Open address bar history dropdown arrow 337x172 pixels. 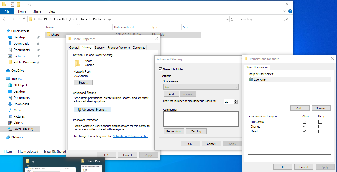tap(227, 19)
